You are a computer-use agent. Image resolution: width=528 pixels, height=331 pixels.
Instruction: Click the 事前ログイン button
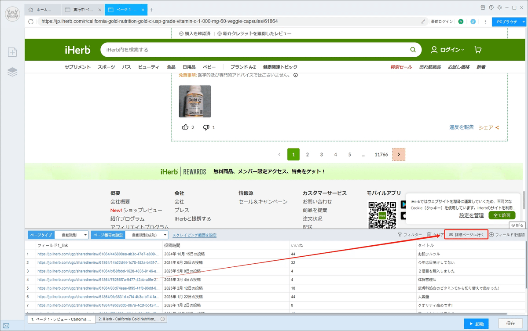point(441,21)
